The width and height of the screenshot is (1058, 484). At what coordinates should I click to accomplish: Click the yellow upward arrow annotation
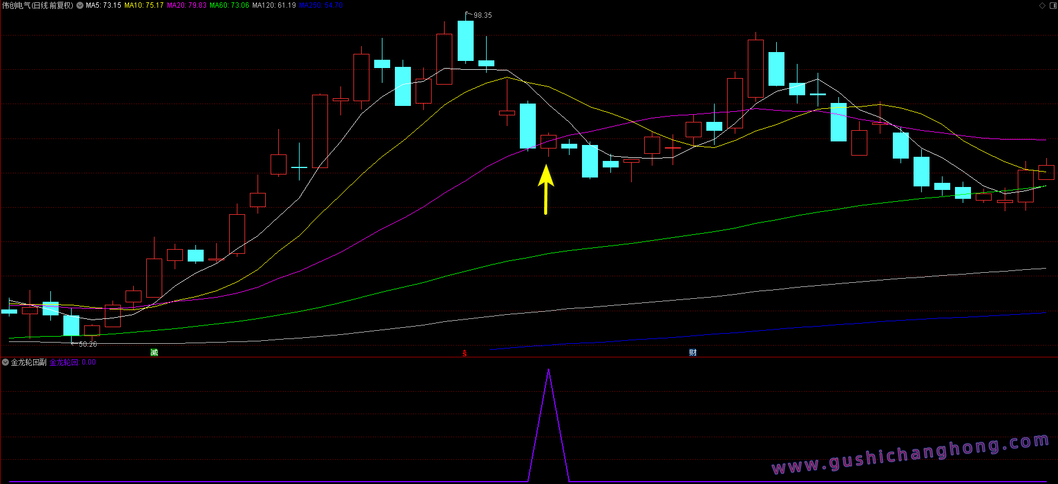tap(546, 189)
